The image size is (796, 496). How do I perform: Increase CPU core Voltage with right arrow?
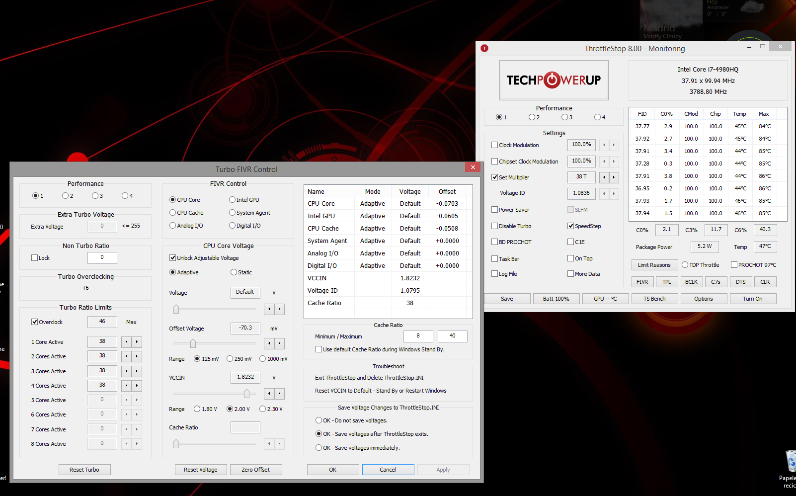(x=280, y=309)
